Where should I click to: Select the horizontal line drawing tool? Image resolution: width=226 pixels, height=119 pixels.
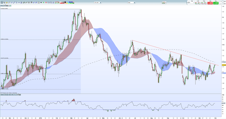point(19,2)
